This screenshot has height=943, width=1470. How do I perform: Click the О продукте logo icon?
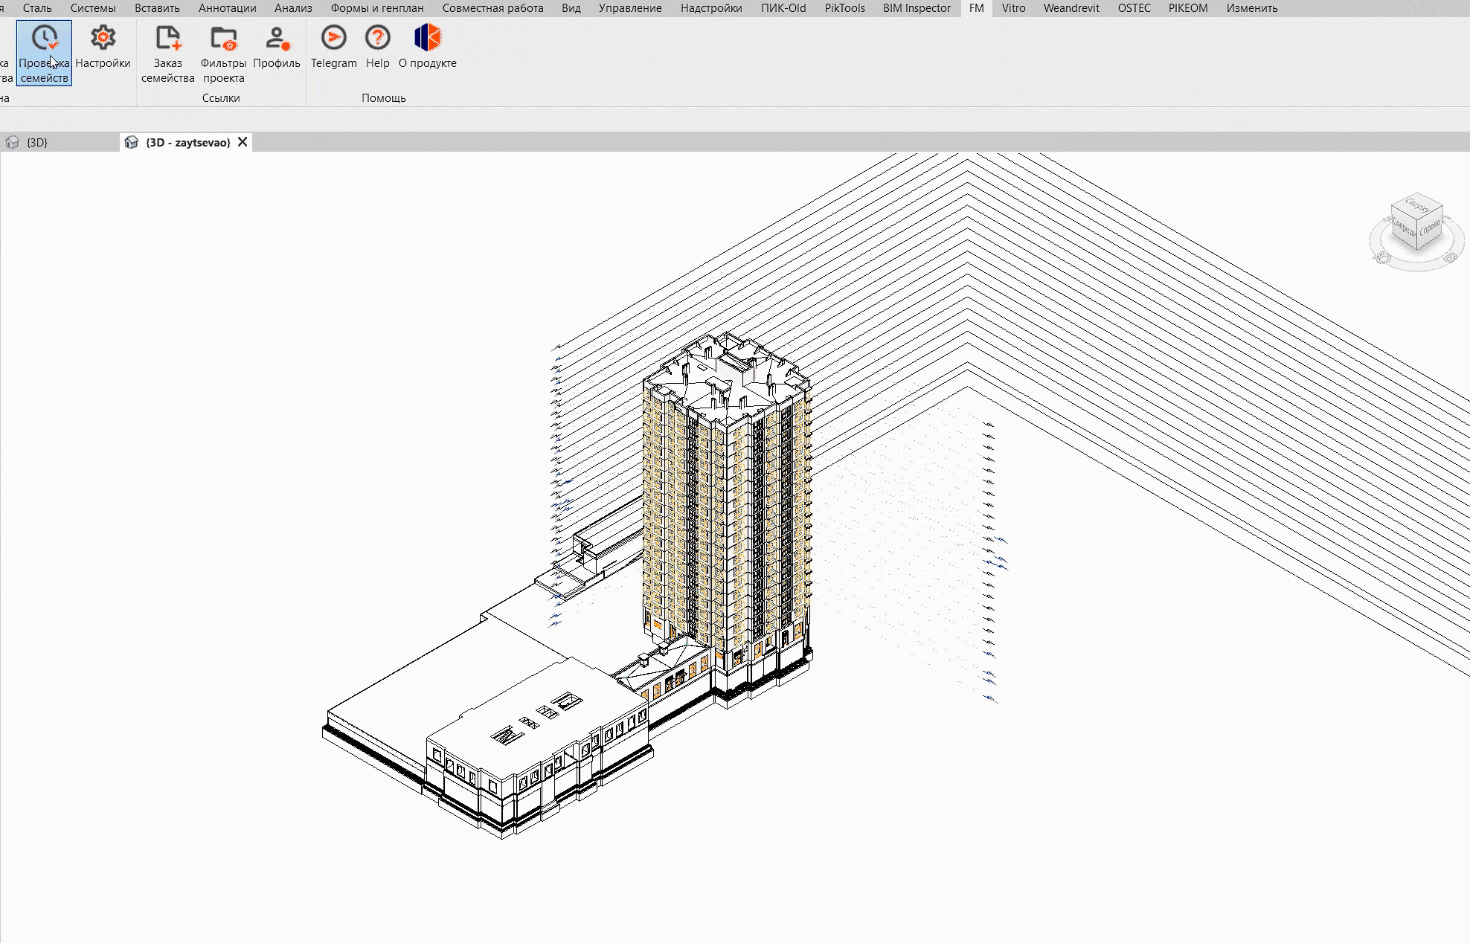(x=427, y=39)
